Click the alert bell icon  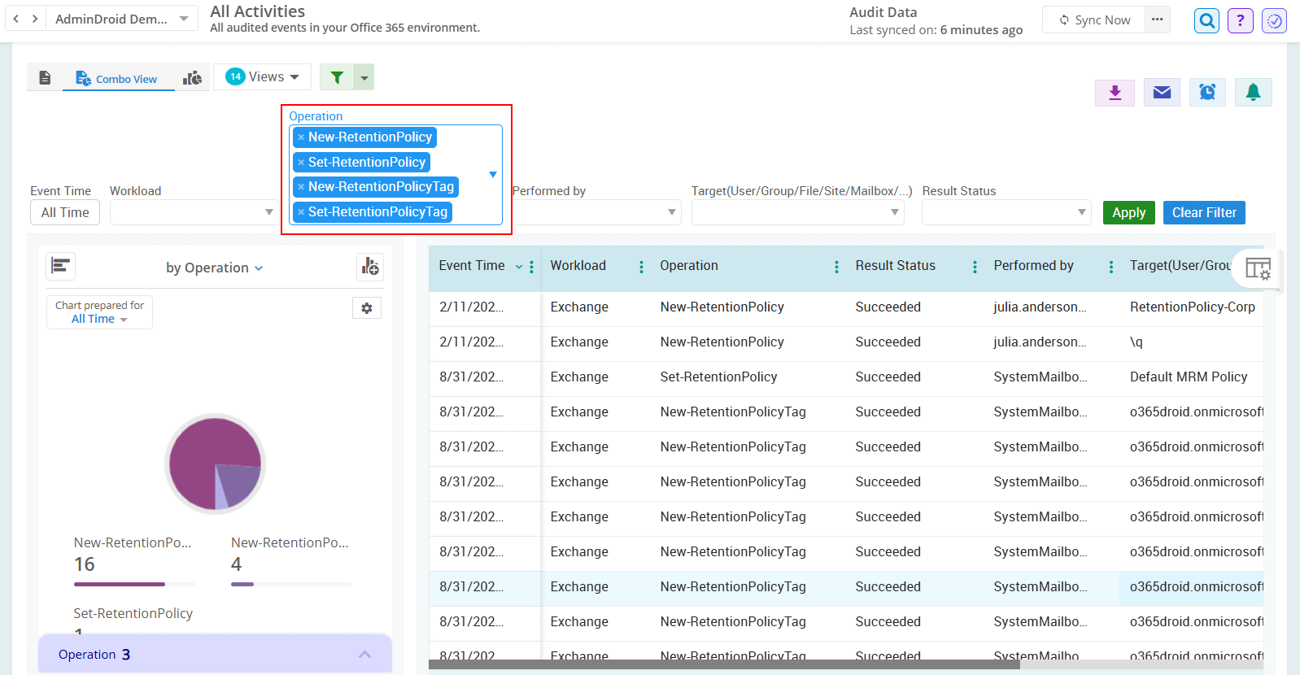1253,93
